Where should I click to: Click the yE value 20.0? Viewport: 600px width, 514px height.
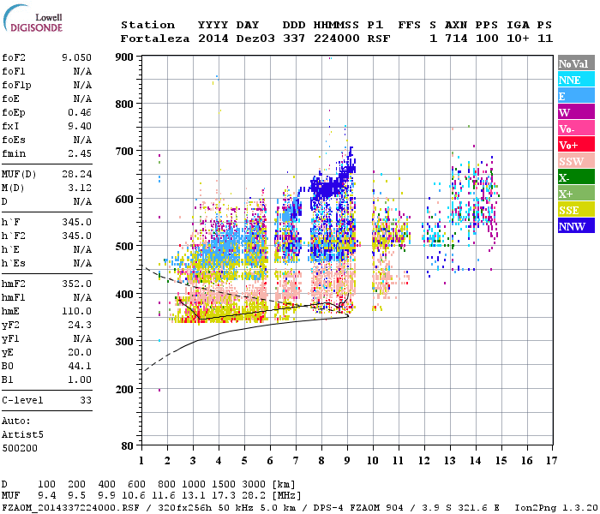click(80, 352)
